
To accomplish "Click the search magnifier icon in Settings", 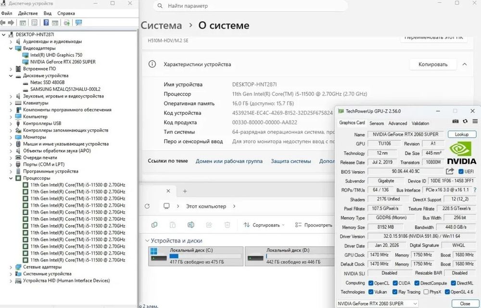I will click(160, 6).
